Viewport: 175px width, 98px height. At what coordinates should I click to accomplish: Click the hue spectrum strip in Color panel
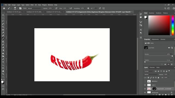click(173, 25)
